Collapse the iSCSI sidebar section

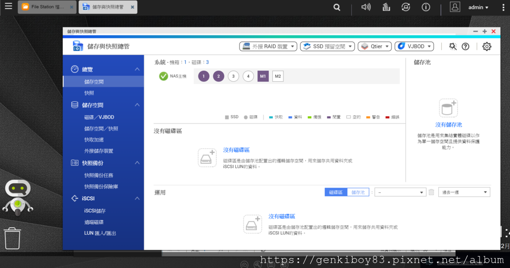[x=137, y=198]
